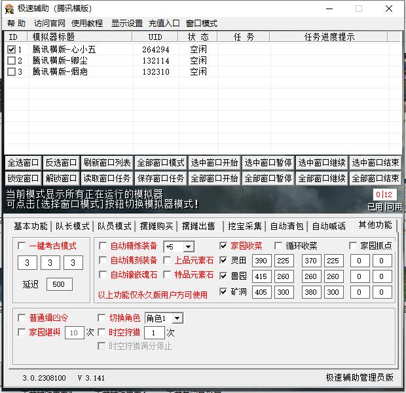
Task: Click the 兽园 first coordinate field 415
Action: point(261,276)
